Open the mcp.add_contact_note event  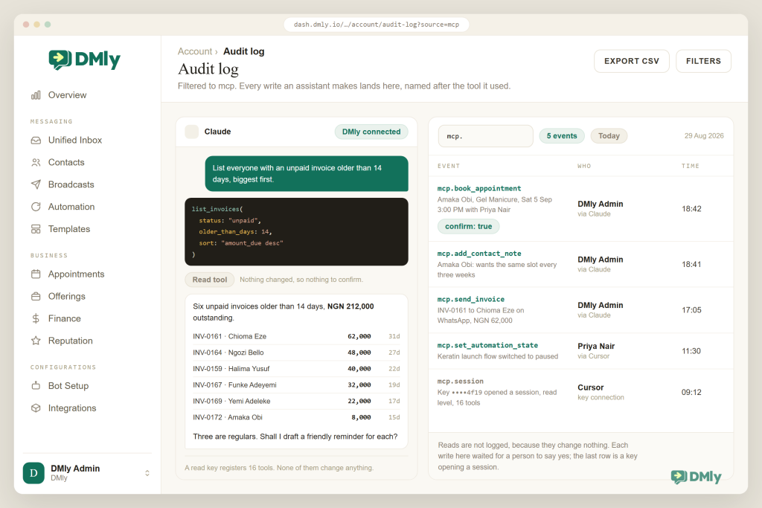[x=580, y=264]
